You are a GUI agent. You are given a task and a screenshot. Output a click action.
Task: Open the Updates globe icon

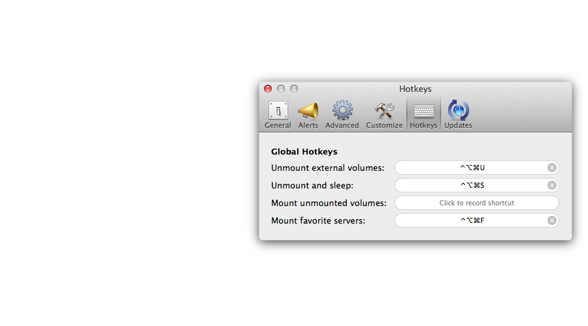[458, 111]
